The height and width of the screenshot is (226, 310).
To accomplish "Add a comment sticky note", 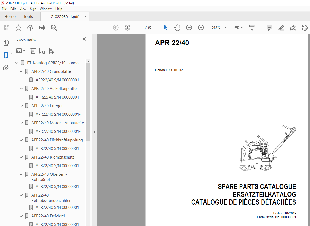I will click(269, 28).
